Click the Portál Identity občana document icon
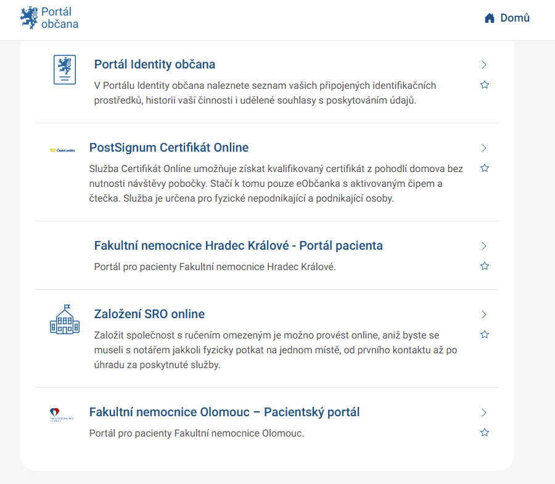The height and width of the screenshot is (484, 555). point(65,70)
